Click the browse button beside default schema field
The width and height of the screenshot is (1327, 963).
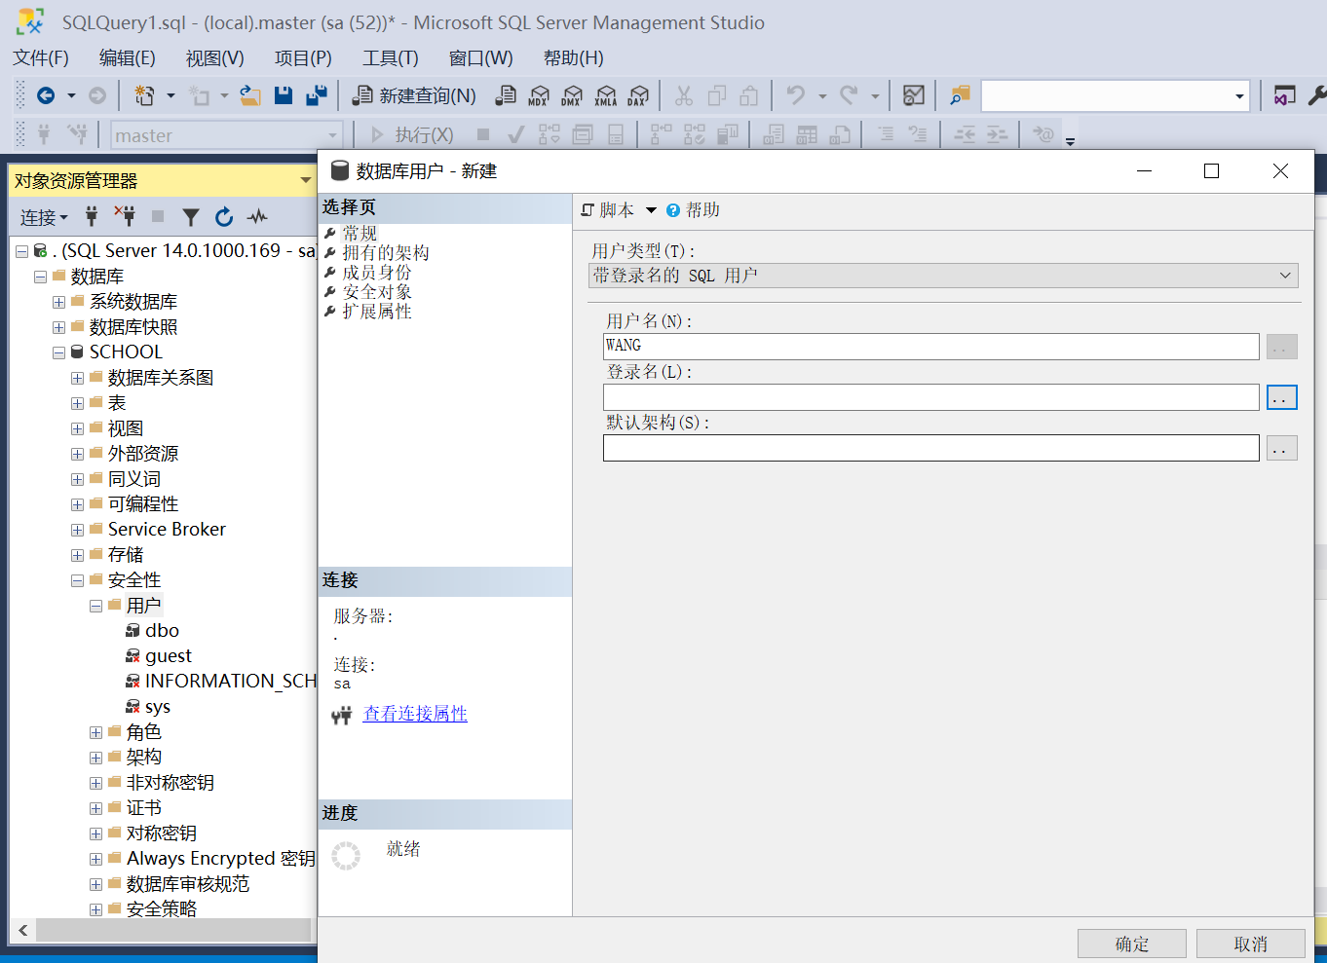pos(1281,448)
